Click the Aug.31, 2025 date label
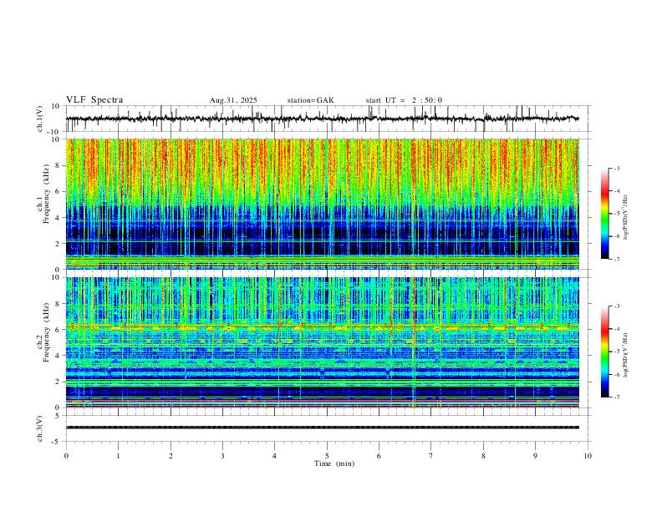This screenshot has height=511, width=662. 233,100
